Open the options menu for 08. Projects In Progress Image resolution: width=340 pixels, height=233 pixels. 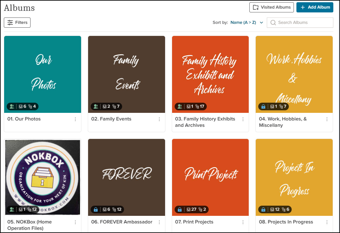(x=327, y=222)
